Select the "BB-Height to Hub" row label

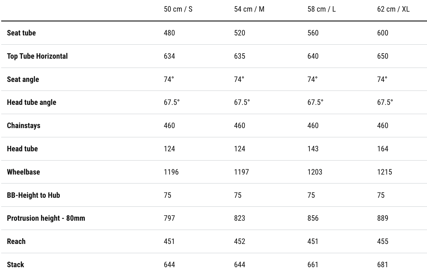(33, 195)
